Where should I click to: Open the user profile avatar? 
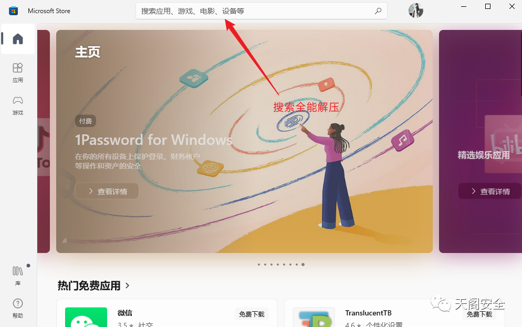coord(416,10)
